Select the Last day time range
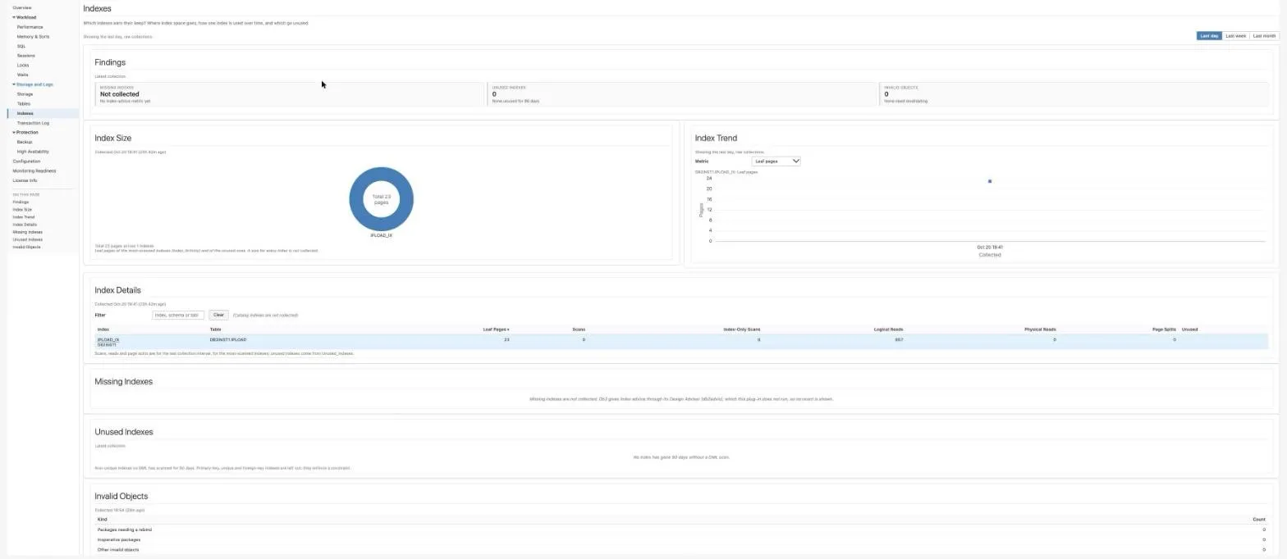Image resolution: width=1287 pixels, height=559 pixels. [1209, 36]
